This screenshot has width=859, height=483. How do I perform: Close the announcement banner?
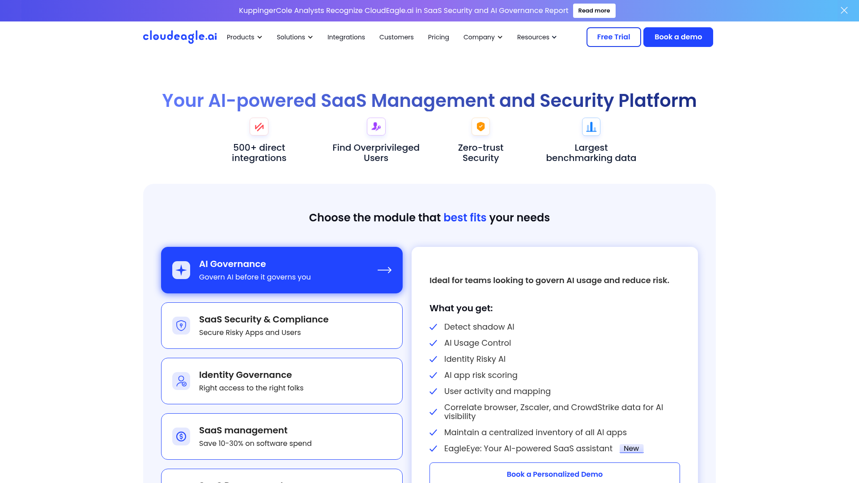tap(844, 10)
